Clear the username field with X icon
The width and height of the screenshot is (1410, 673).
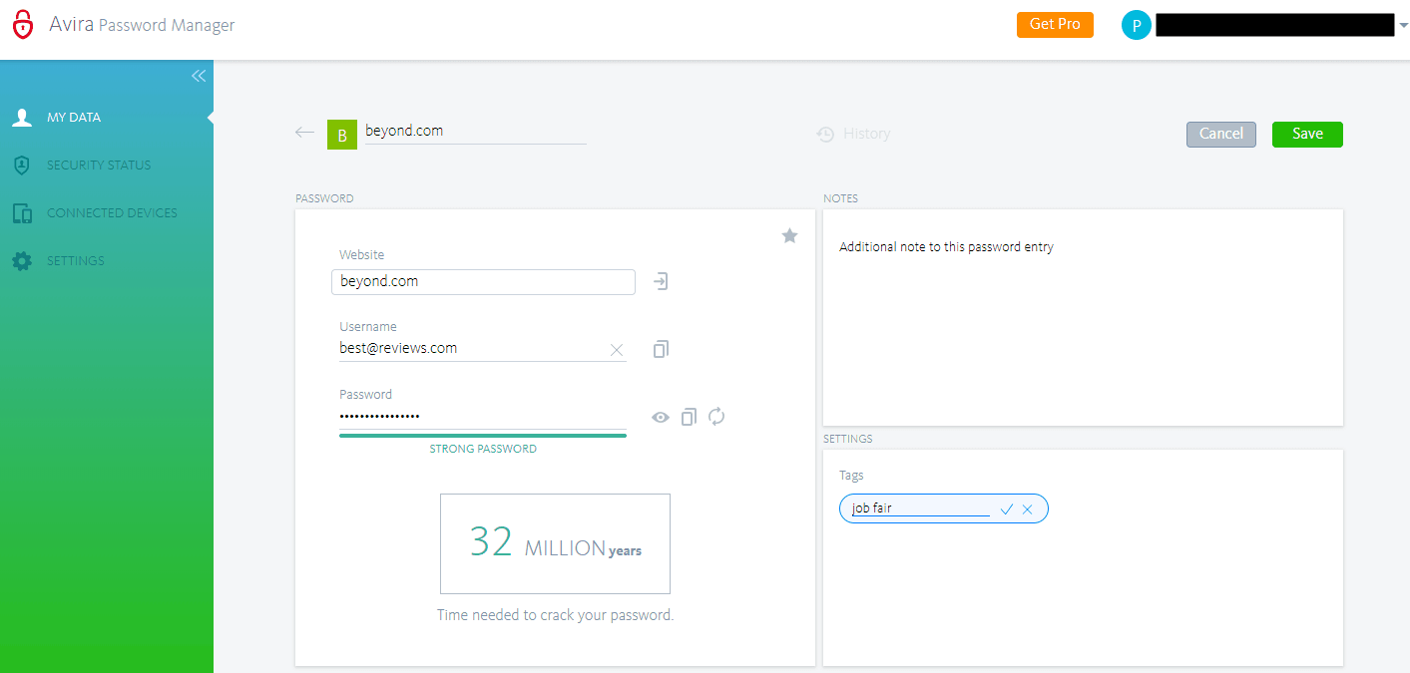point(616,350)
